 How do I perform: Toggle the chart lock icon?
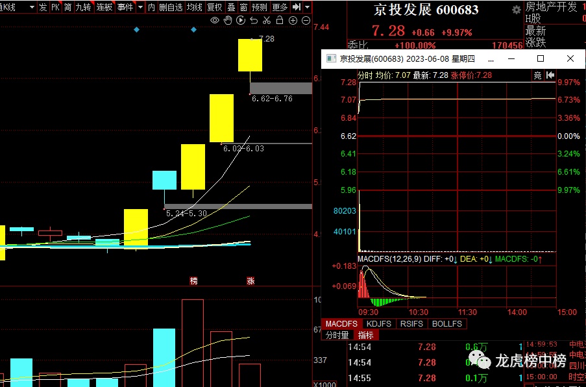[280, 21]
